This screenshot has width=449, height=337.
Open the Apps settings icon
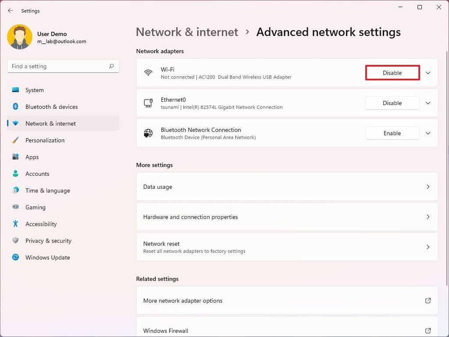click(x=15, y=157)
